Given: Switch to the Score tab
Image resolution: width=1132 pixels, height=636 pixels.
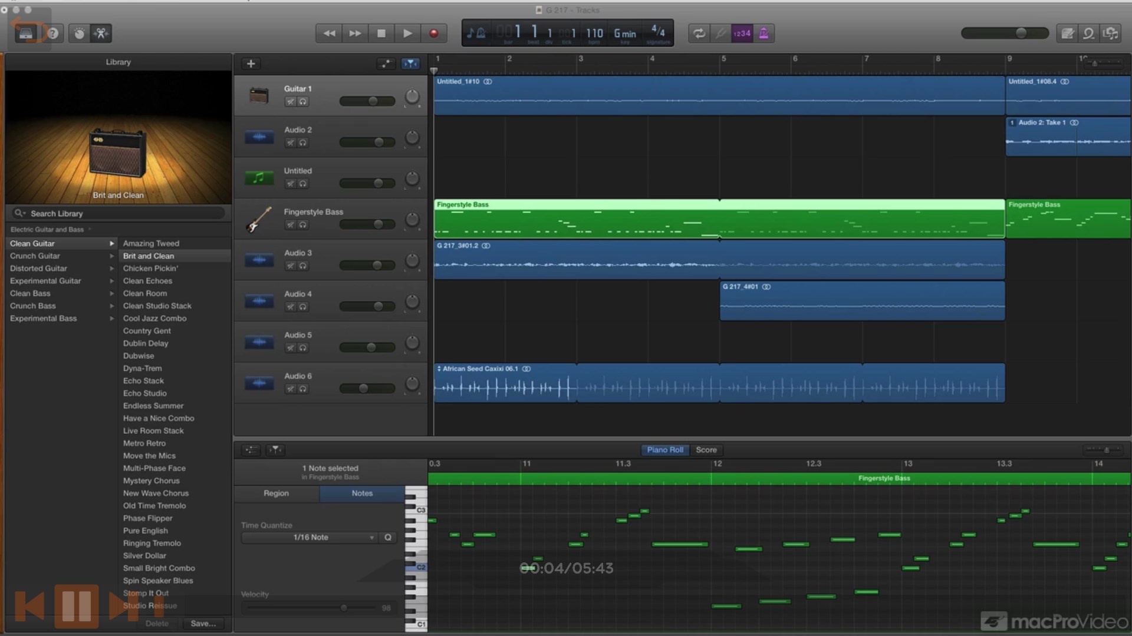Looking at the screenshot, I should [x=706, y=450].
